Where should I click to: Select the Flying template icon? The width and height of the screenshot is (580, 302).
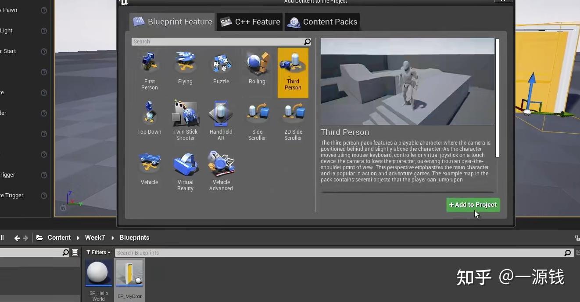185,63
